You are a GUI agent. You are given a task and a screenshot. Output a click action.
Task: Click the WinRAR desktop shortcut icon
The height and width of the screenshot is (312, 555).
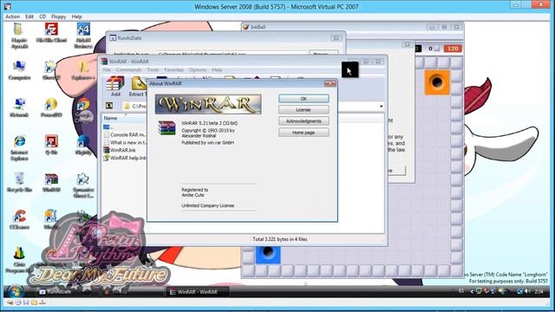pos(51,182)
